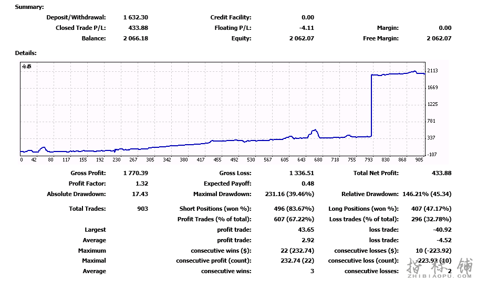Click the 'Floating P/L:' label
The width and height of the screenshot is (477, 281).
coord(233,28)
